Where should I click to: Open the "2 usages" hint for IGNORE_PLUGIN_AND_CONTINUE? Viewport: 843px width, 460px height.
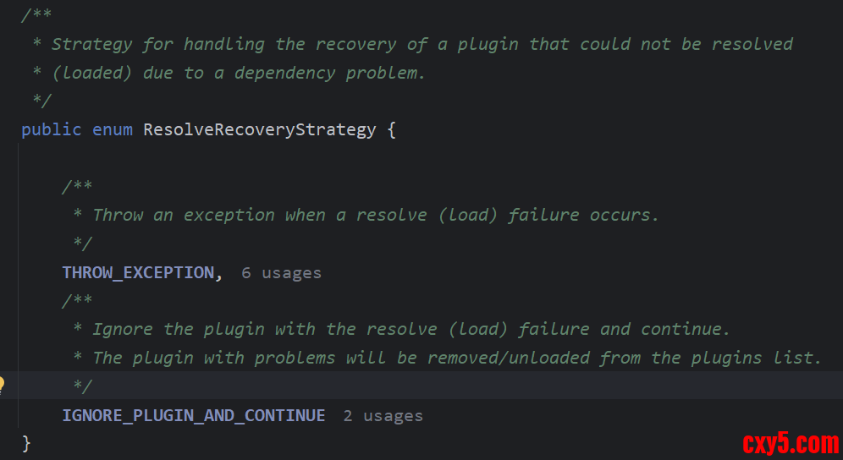pyautogui.click(x=383, y=416)
